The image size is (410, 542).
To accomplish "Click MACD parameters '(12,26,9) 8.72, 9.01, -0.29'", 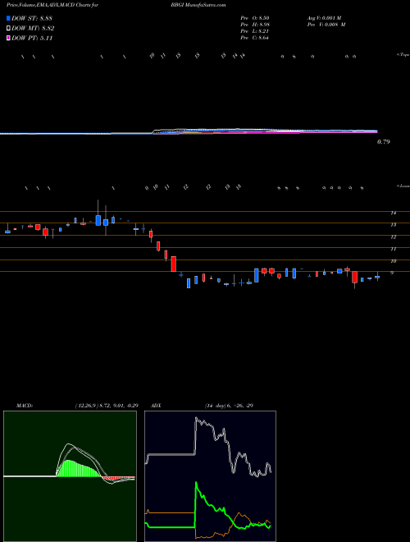I will point(107,406).
